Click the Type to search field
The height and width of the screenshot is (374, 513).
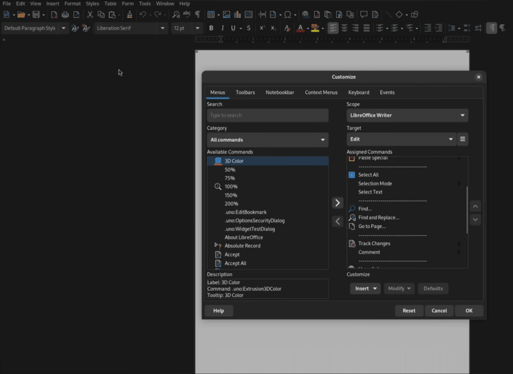click(268, 115)
